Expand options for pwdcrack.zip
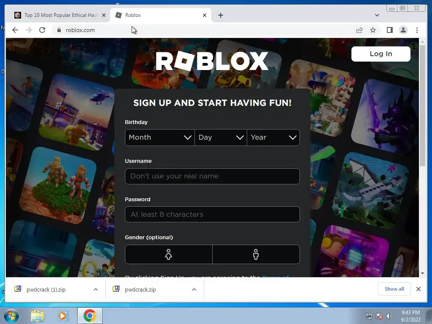432x324 pixels. 194,289
